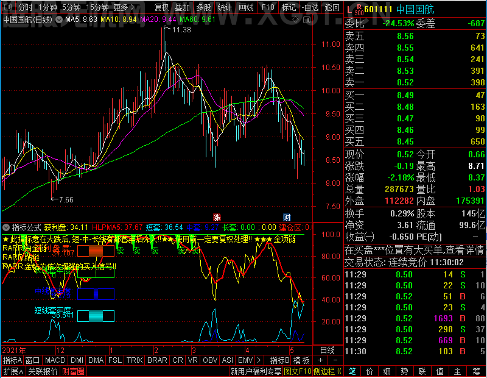Image resolution: width=487 pixels, height=378 pixels.
Task: Click the 标记 mark button
Action: [289, 7]
